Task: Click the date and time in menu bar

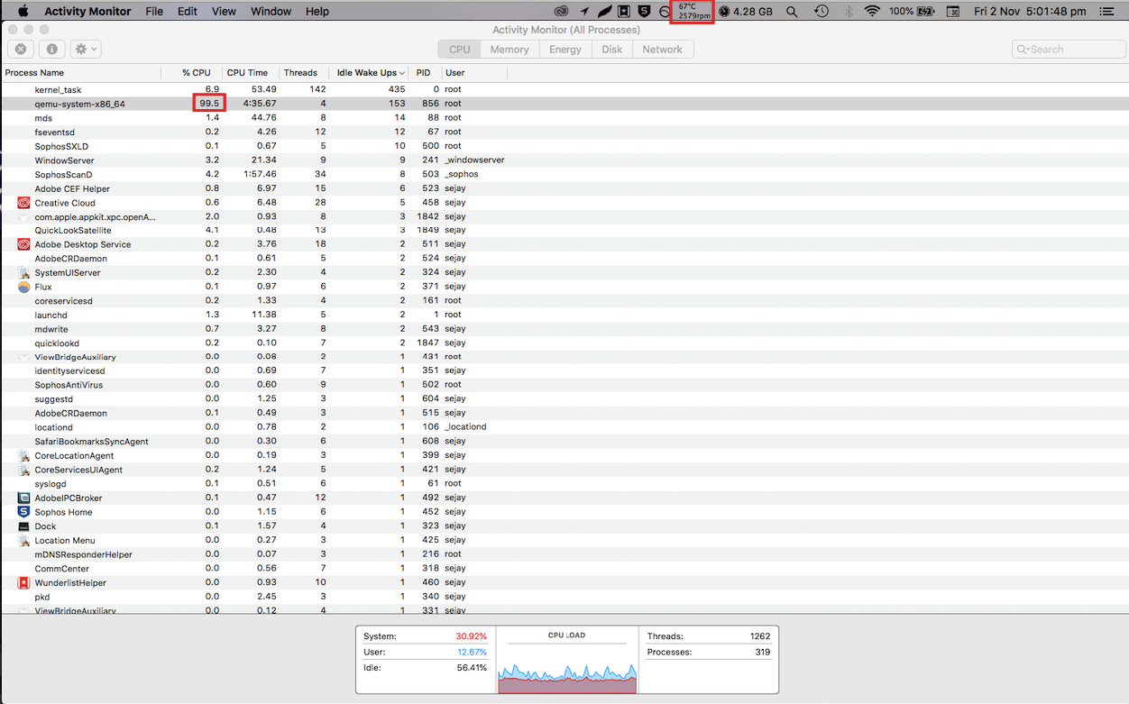Action: [x=1030, y=11]
